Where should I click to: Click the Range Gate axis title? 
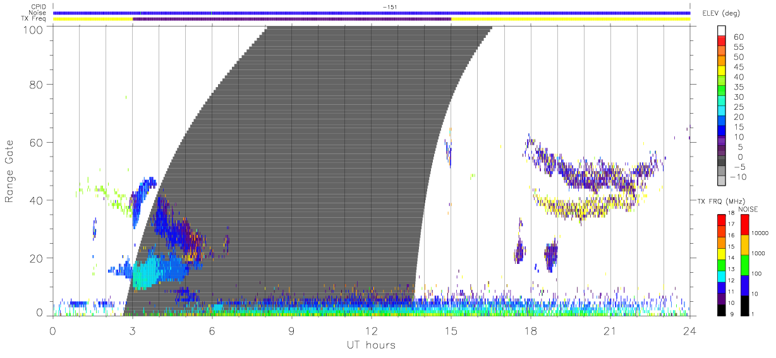click(x=10, y=171)
